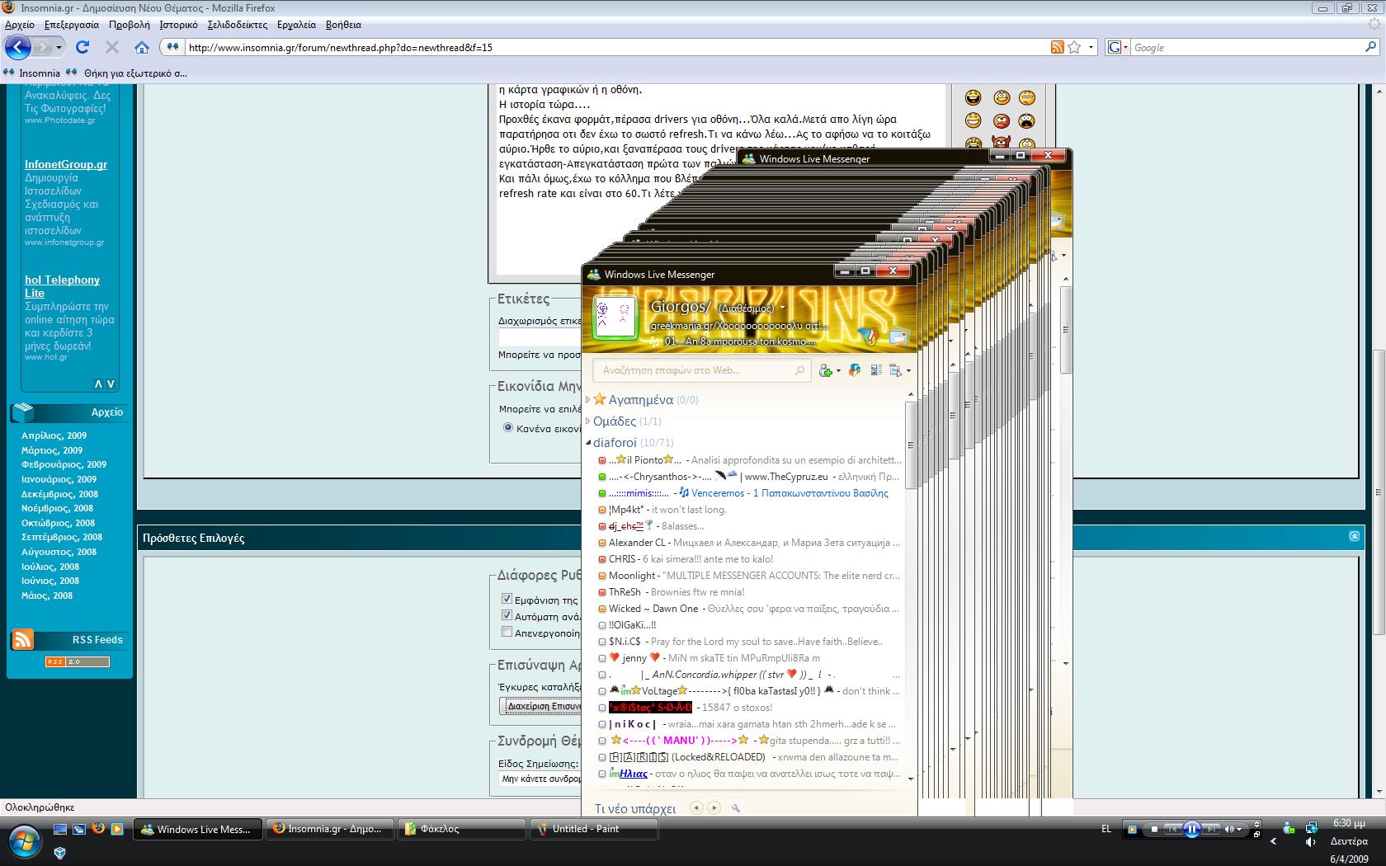Click the system tray volume speaker icon
The width and height of the screenshot is (1386, 866).
point(1311,842)
